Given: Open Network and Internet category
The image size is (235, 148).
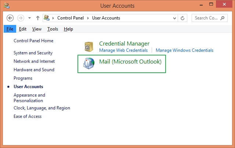Looking at the screenshot, I should (x=34, y=61).
